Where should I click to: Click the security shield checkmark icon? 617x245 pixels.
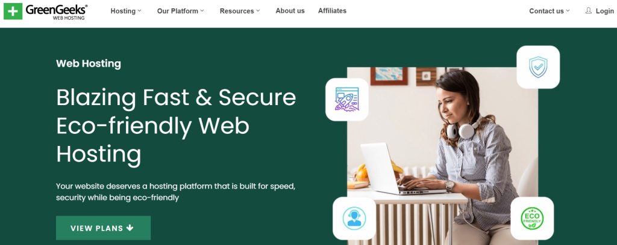click(x=538, y=67)
